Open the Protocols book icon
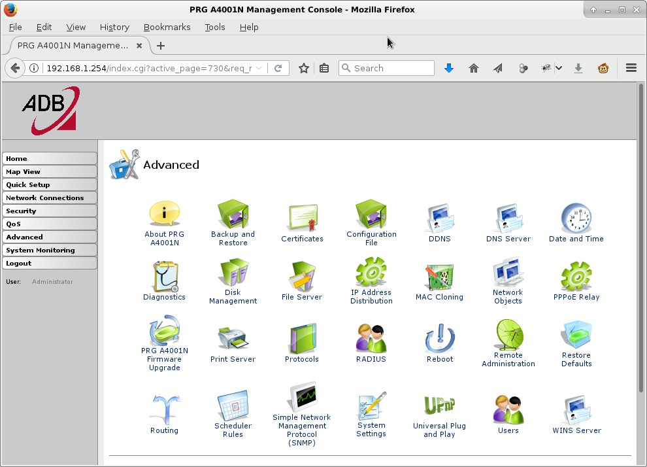Viewport: 647px width, 467px height. point(302,337)
